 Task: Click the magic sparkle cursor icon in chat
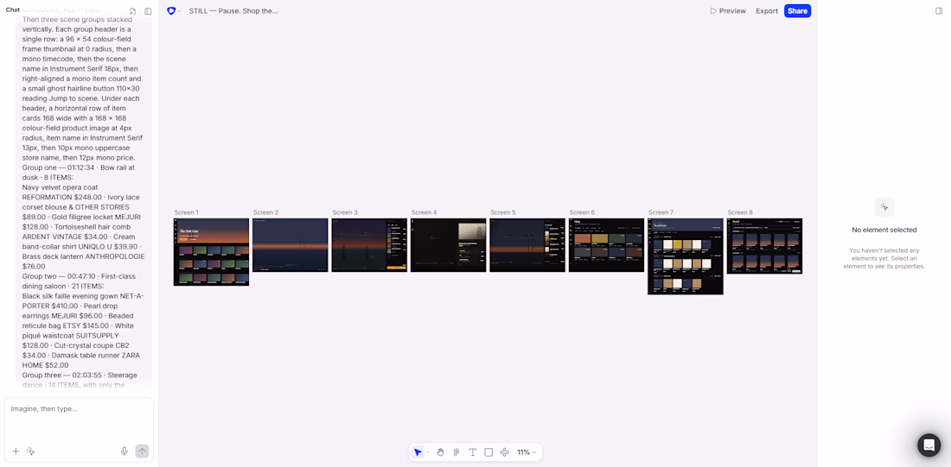tap(31, 451)
